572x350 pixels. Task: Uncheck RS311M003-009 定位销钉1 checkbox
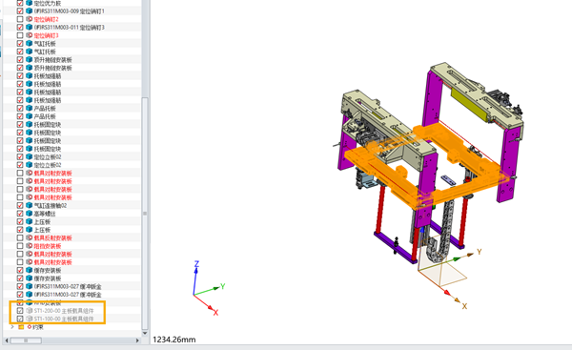[x=20, y=10]
